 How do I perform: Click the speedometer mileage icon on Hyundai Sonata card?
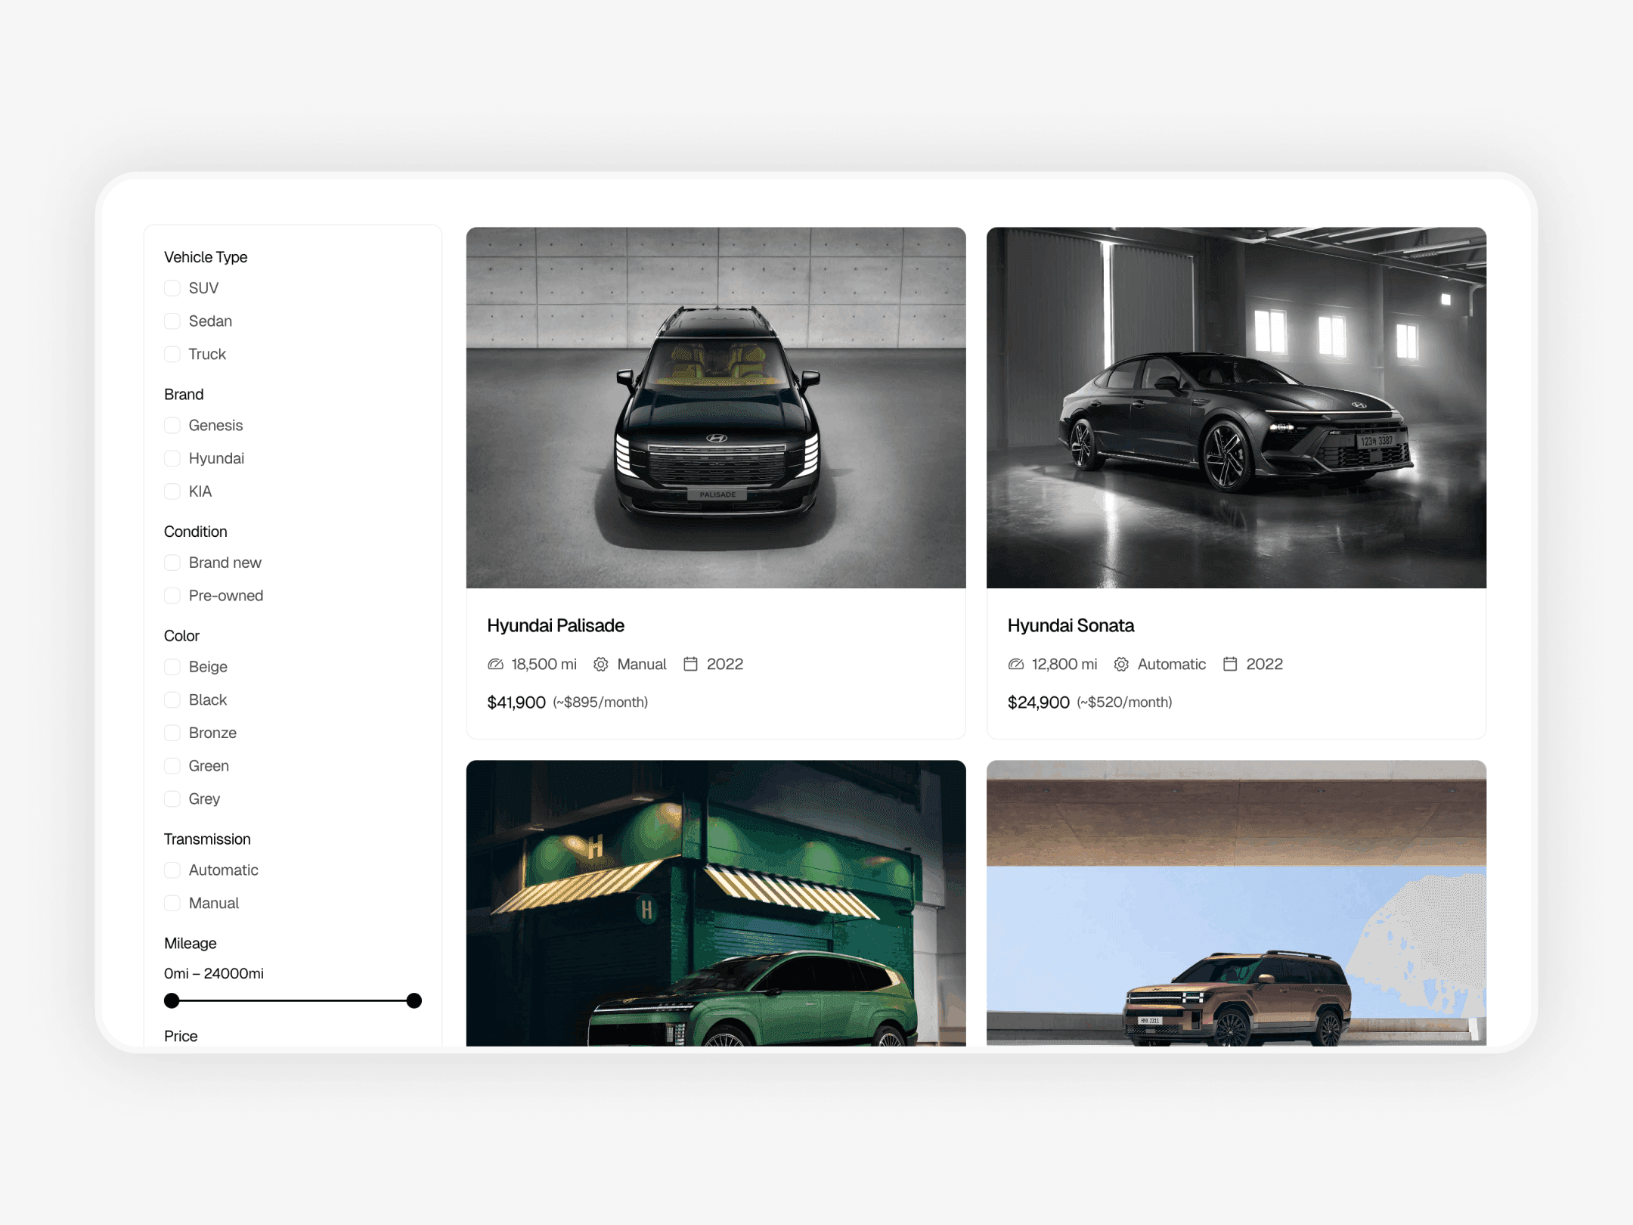coord(1015,664)
